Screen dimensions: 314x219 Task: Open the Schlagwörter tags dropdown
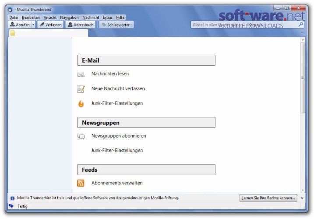coord(116,25)
